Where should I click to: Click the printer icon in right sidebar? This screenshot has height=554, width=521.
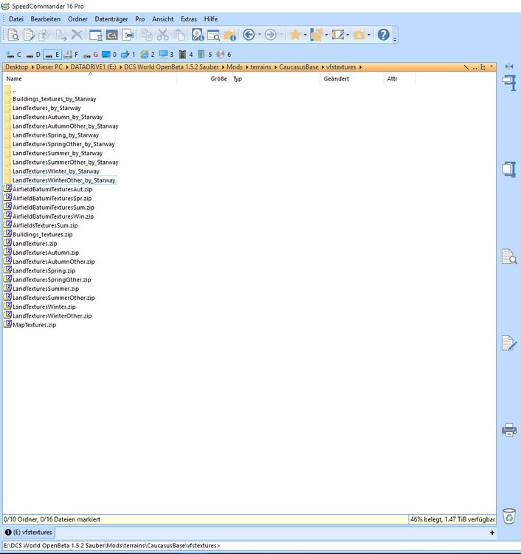point(509,430)
